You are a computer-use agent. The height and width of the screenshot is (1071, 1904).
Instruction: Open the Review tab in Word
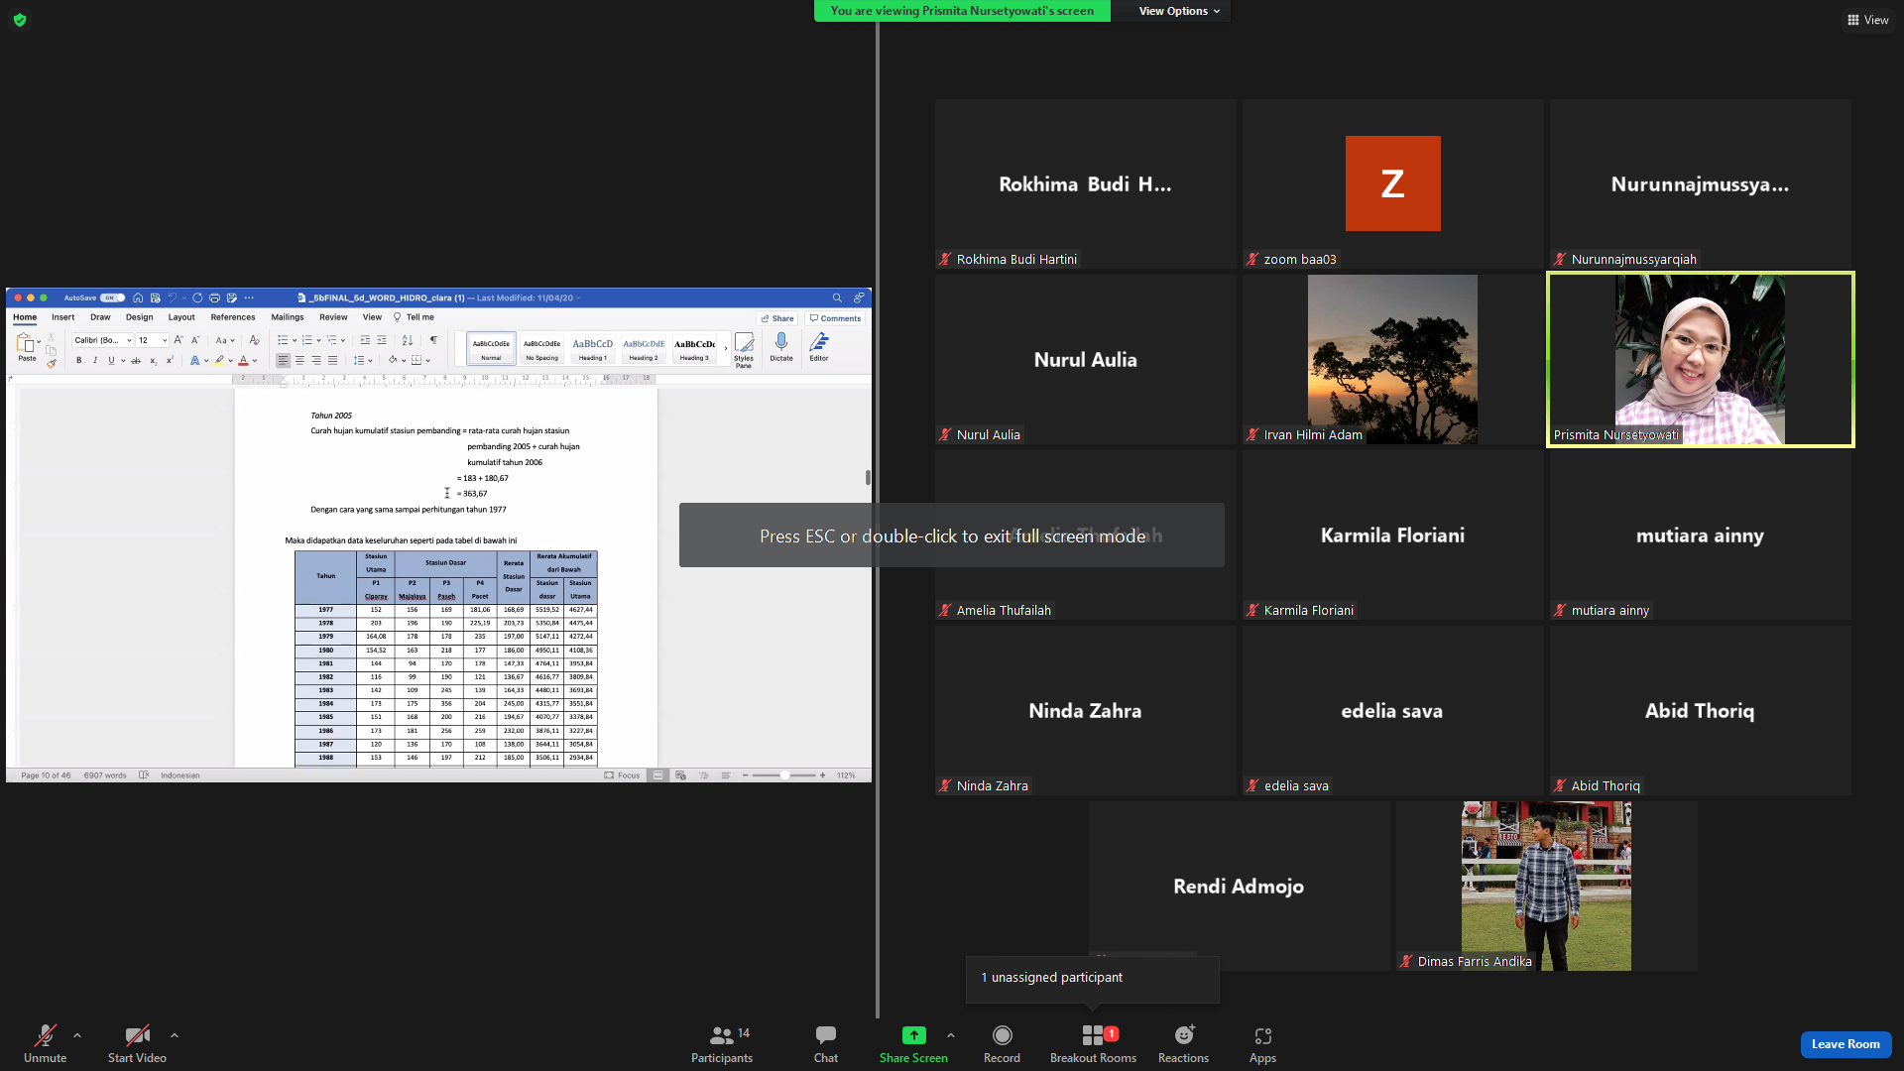point(333,317)
